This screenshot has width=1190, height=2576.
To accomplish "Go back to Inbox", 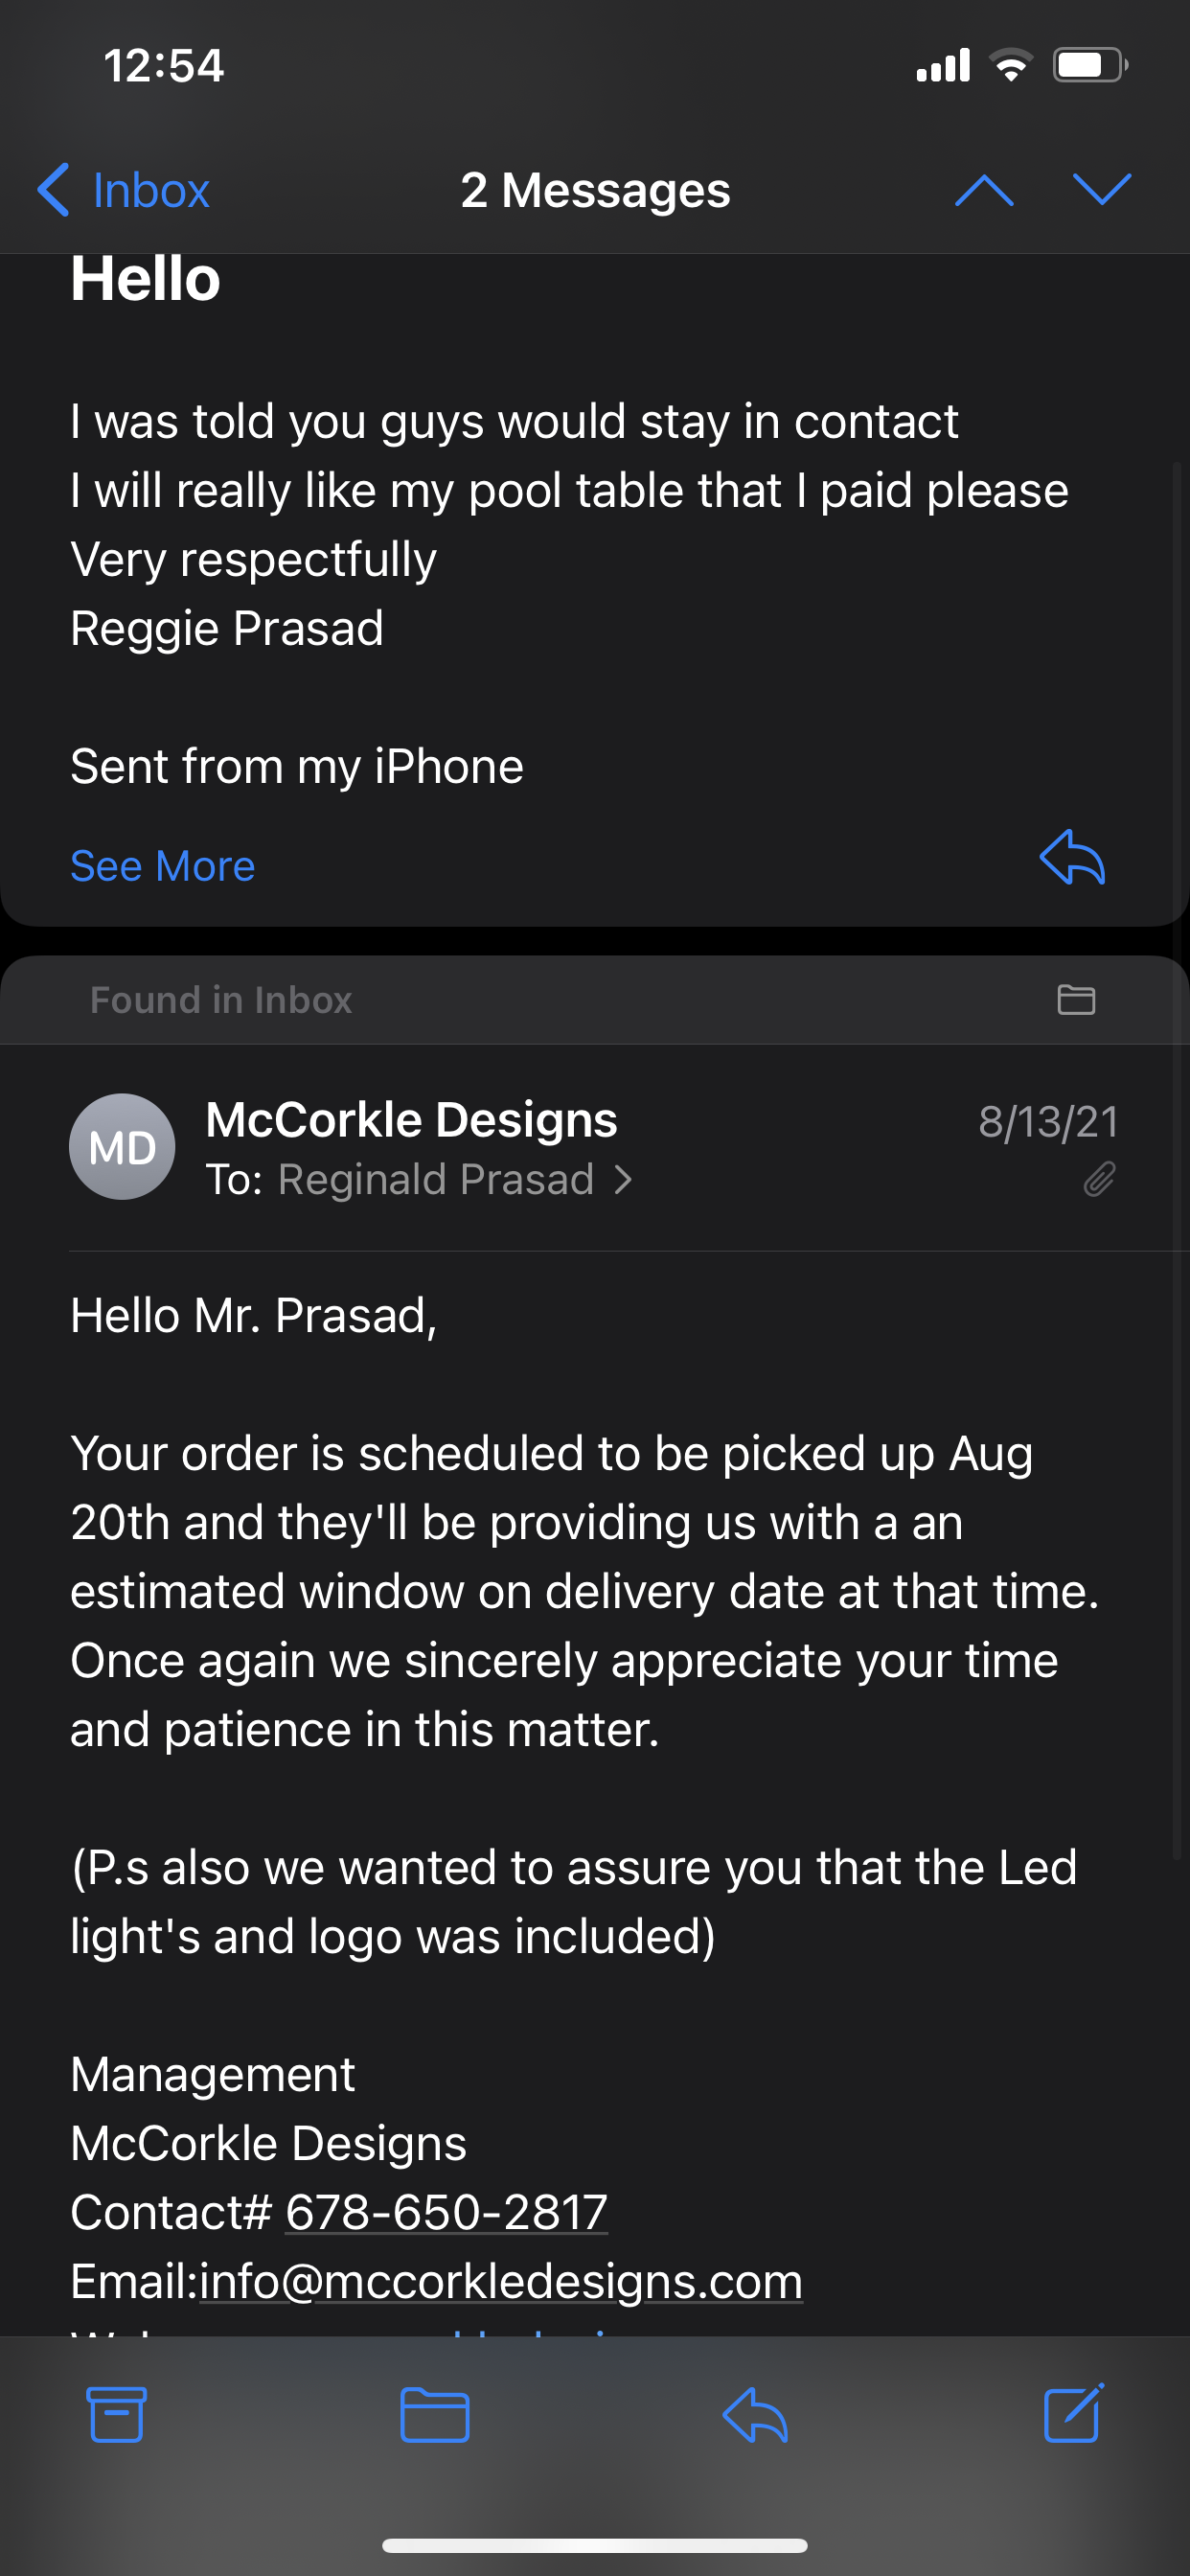I will pos(123,189).
